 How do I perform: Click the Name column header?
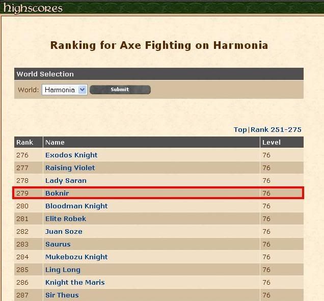[55, 142]
